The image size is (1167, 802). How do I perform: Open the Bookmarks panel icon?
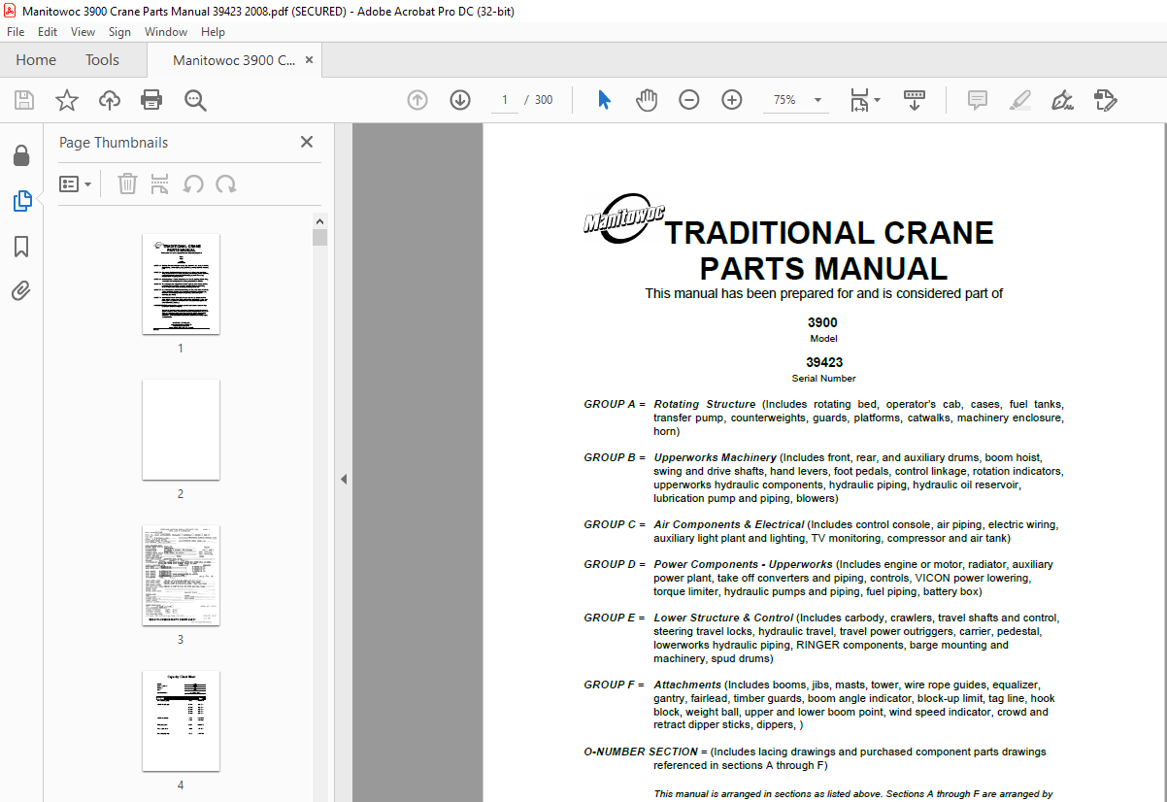pos(21,247)
